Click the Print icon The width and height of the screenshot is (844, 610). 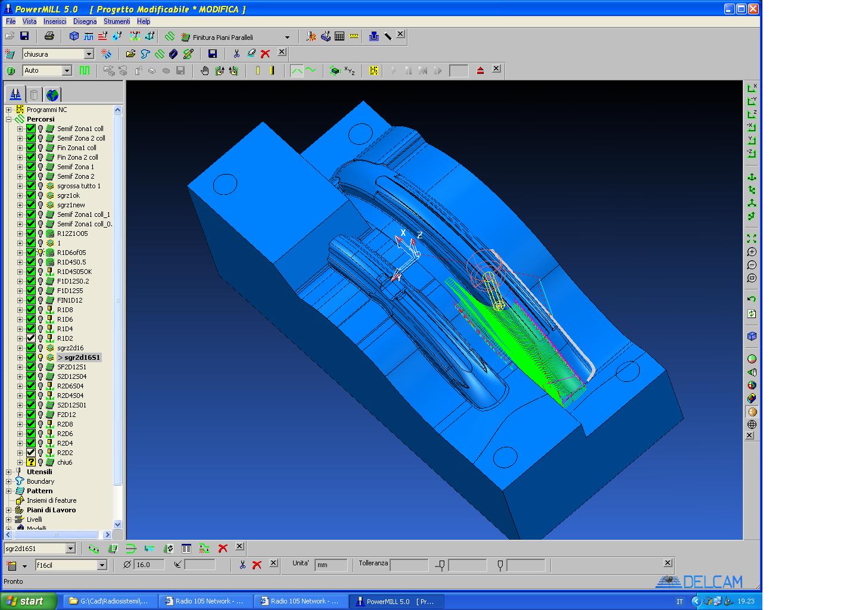pos(49,36)
